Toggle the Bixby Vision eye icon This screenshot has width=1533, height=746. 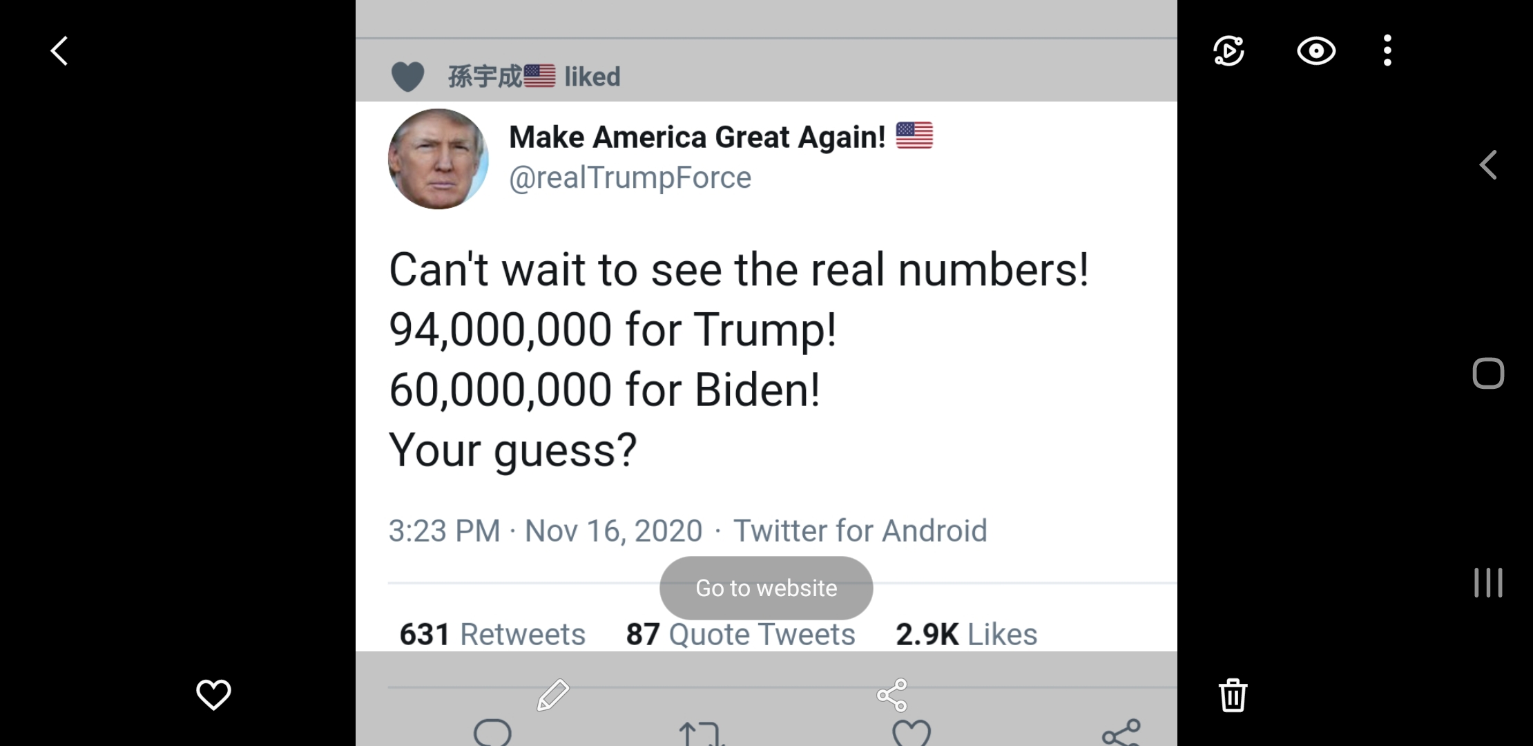coord(1316,51)
